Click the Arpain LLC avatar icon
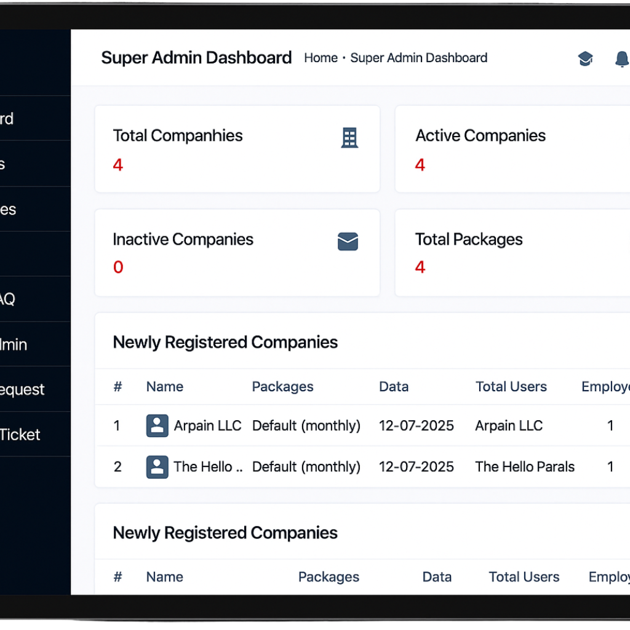 click(157, 425)
